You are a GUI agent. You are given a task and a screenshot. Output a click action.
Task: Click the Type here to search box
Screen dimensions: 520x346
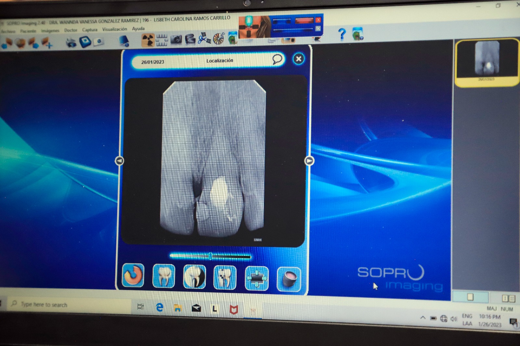[x=69, y=304]
